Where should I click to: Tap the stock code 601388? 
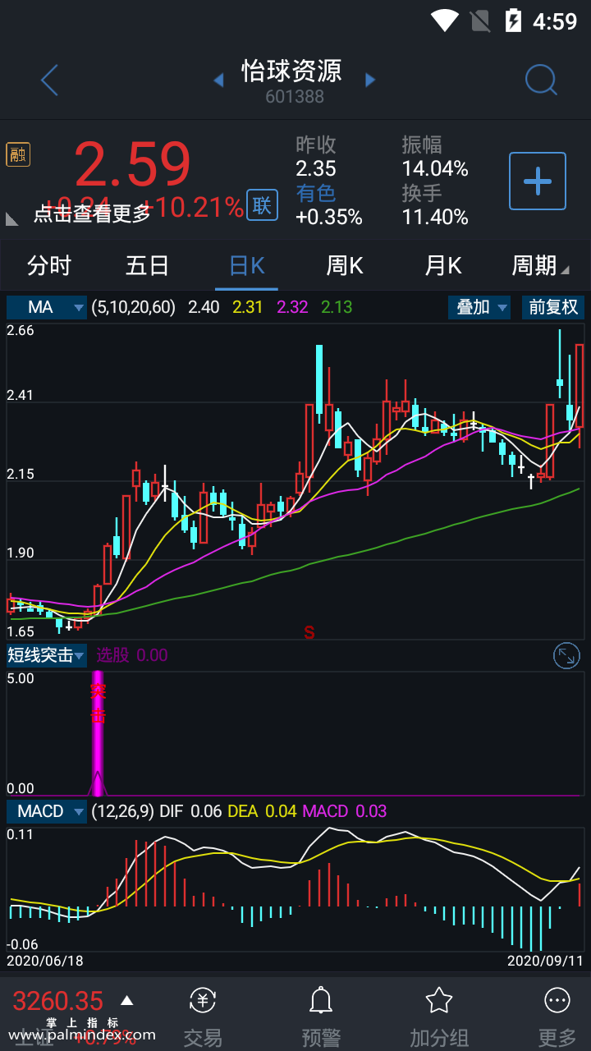tap(295, 97)
